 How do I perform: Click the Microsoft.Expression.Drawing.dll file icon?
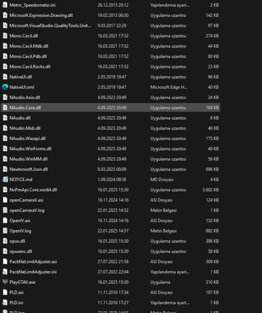point(5,15)
